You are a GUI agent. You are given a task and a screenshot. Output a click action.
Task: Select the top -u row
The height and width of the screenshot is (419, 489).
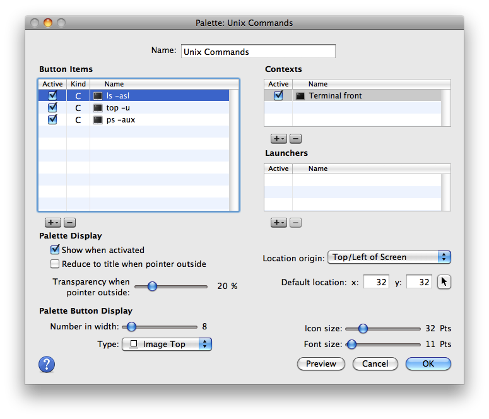tap(134, 108)
